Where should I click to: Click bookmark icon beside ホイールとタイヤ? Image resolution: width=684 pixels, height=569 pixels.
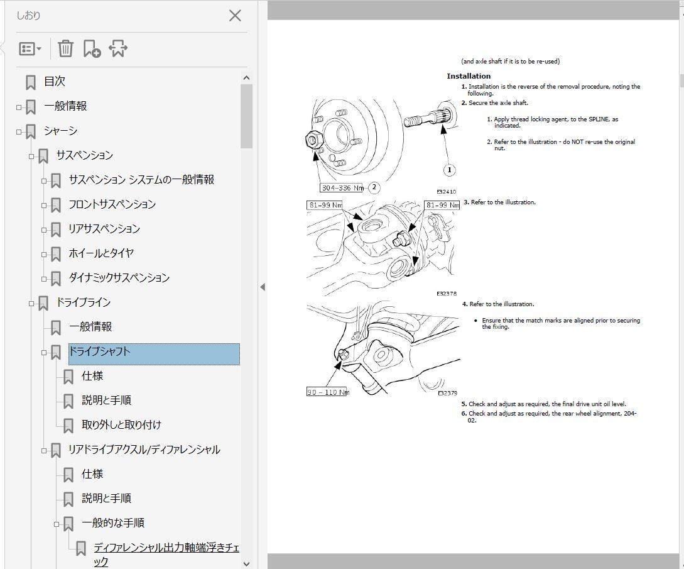coord(56,254)
